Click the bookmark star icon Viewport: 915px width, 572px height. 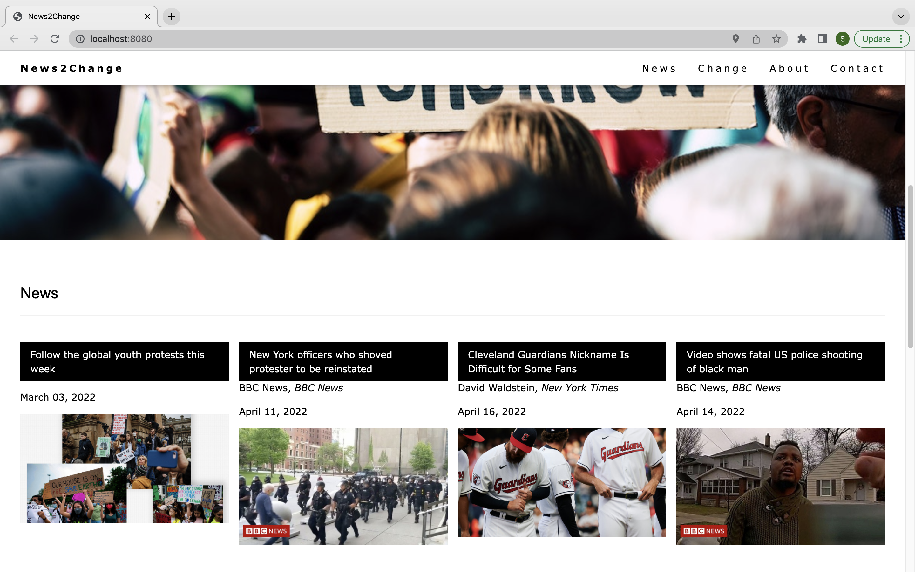tap(776, 38)
